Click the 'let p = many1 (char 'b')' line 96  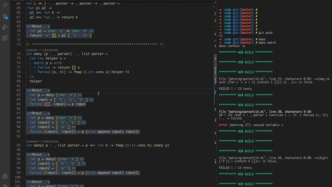pos(57,159)
